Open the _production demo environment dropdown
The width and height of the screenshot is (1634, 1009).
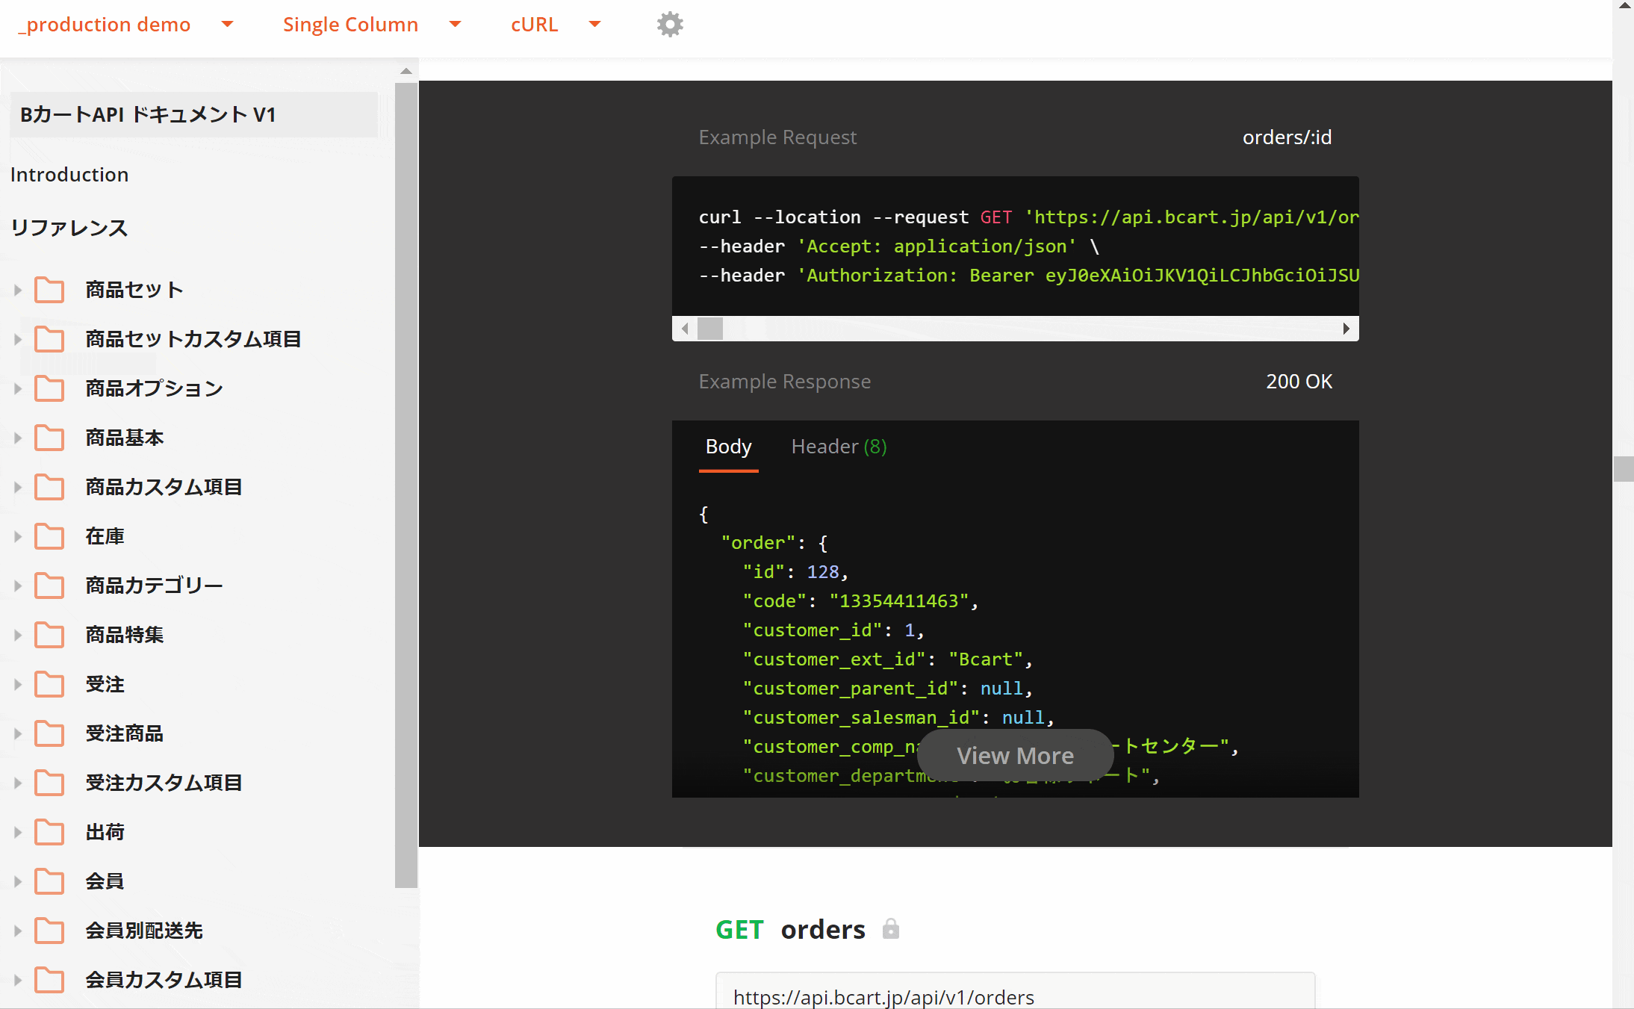click(x=125, y=25)
